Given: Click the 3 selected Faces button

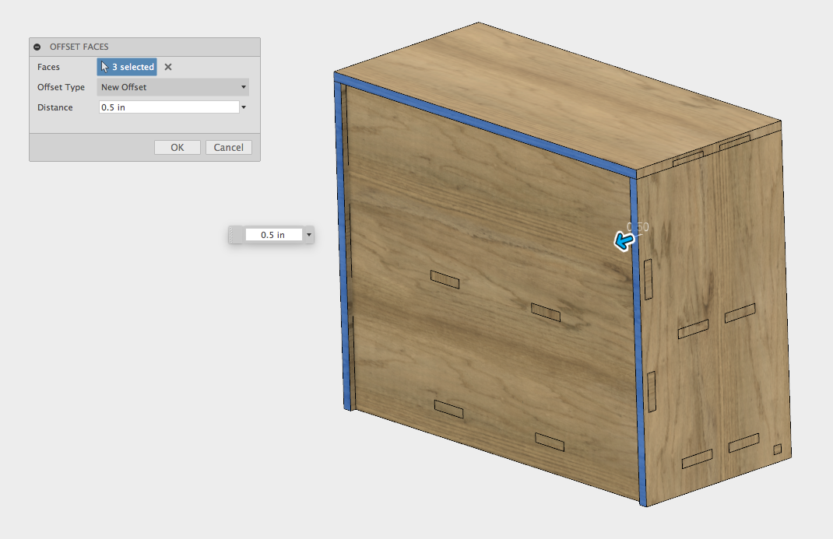Looking at the screenshot, I should (x=127, y=67).
